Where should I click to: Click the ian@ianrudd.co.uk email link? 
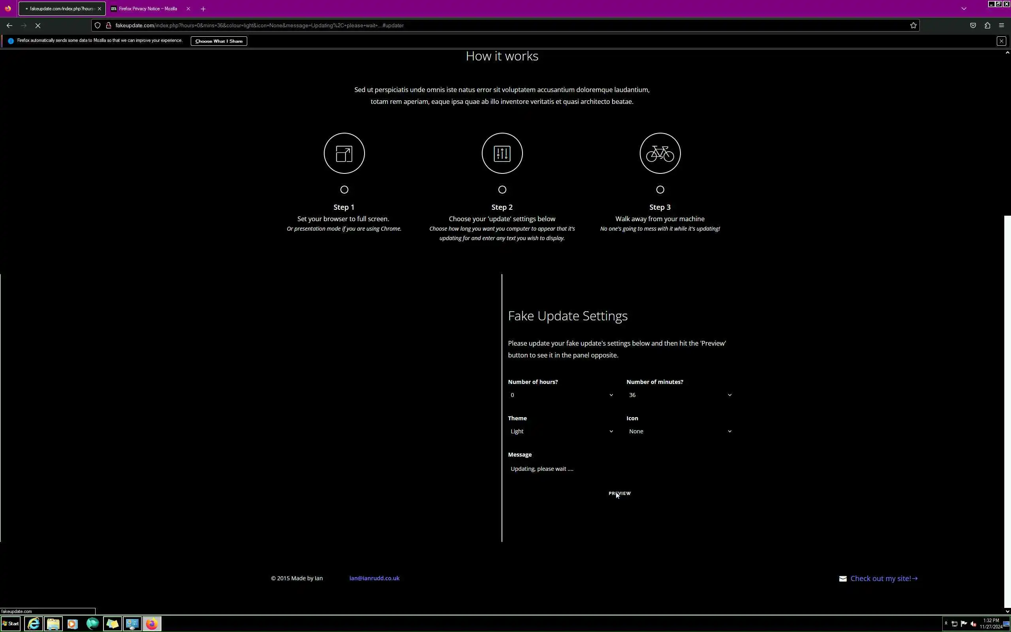(x=374, y=578)
